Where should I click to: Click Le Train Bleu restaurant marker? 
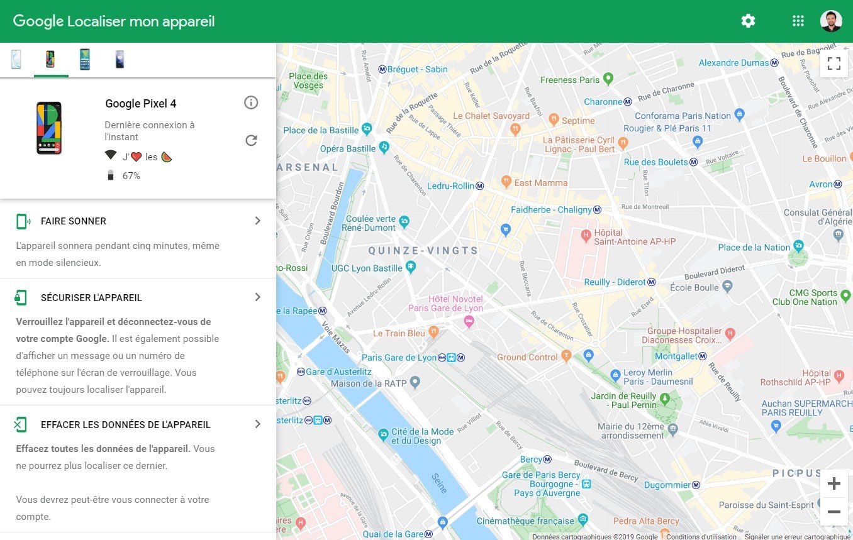(x=433, y=331)
